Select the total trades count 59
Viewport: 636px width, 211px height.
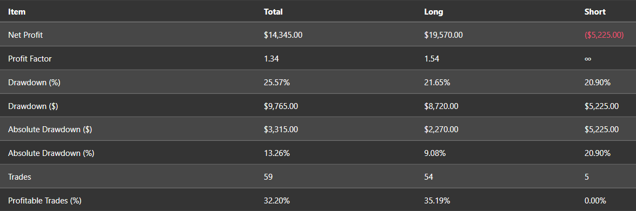tap(268, 177)
